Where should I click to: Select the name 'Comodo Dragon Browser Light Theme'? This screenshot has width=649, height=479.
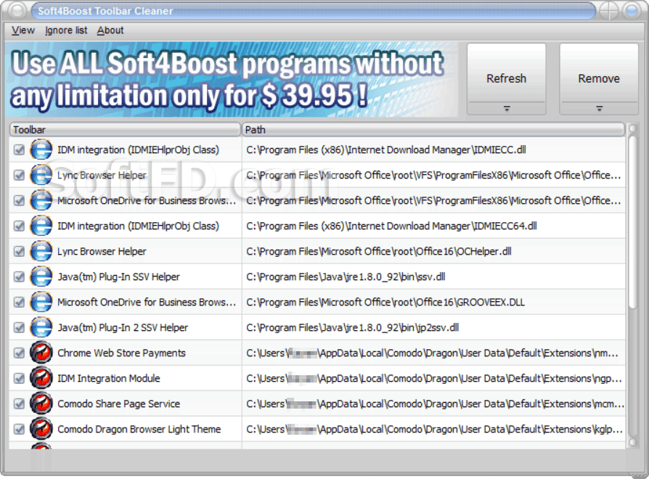tap(139, 429)
